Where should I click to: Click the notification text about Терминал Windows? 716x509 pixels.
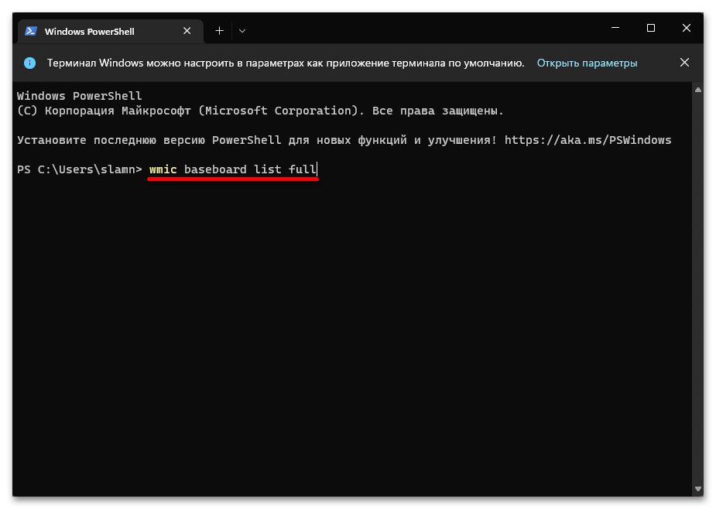[x=286, y=63]
